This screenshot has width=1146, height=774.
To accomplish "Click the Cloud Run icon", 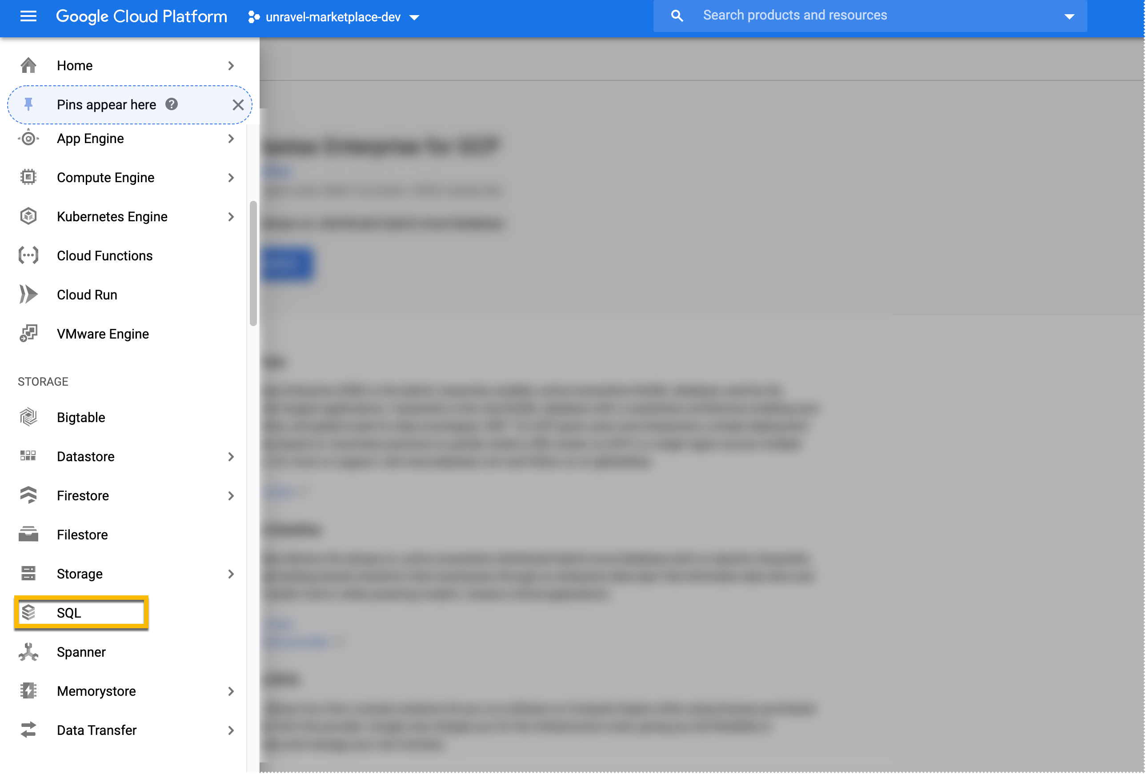I will [x=28, y=294].
